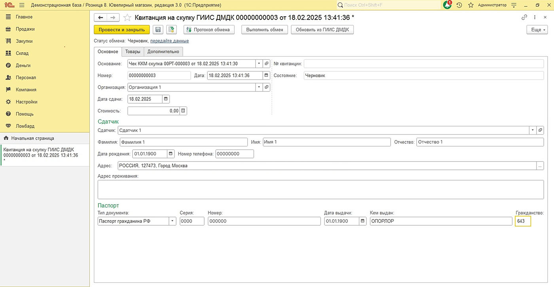Open service settings icon next to Администратор
This screenshot has width=554, height=287.
tap(514, 5)
